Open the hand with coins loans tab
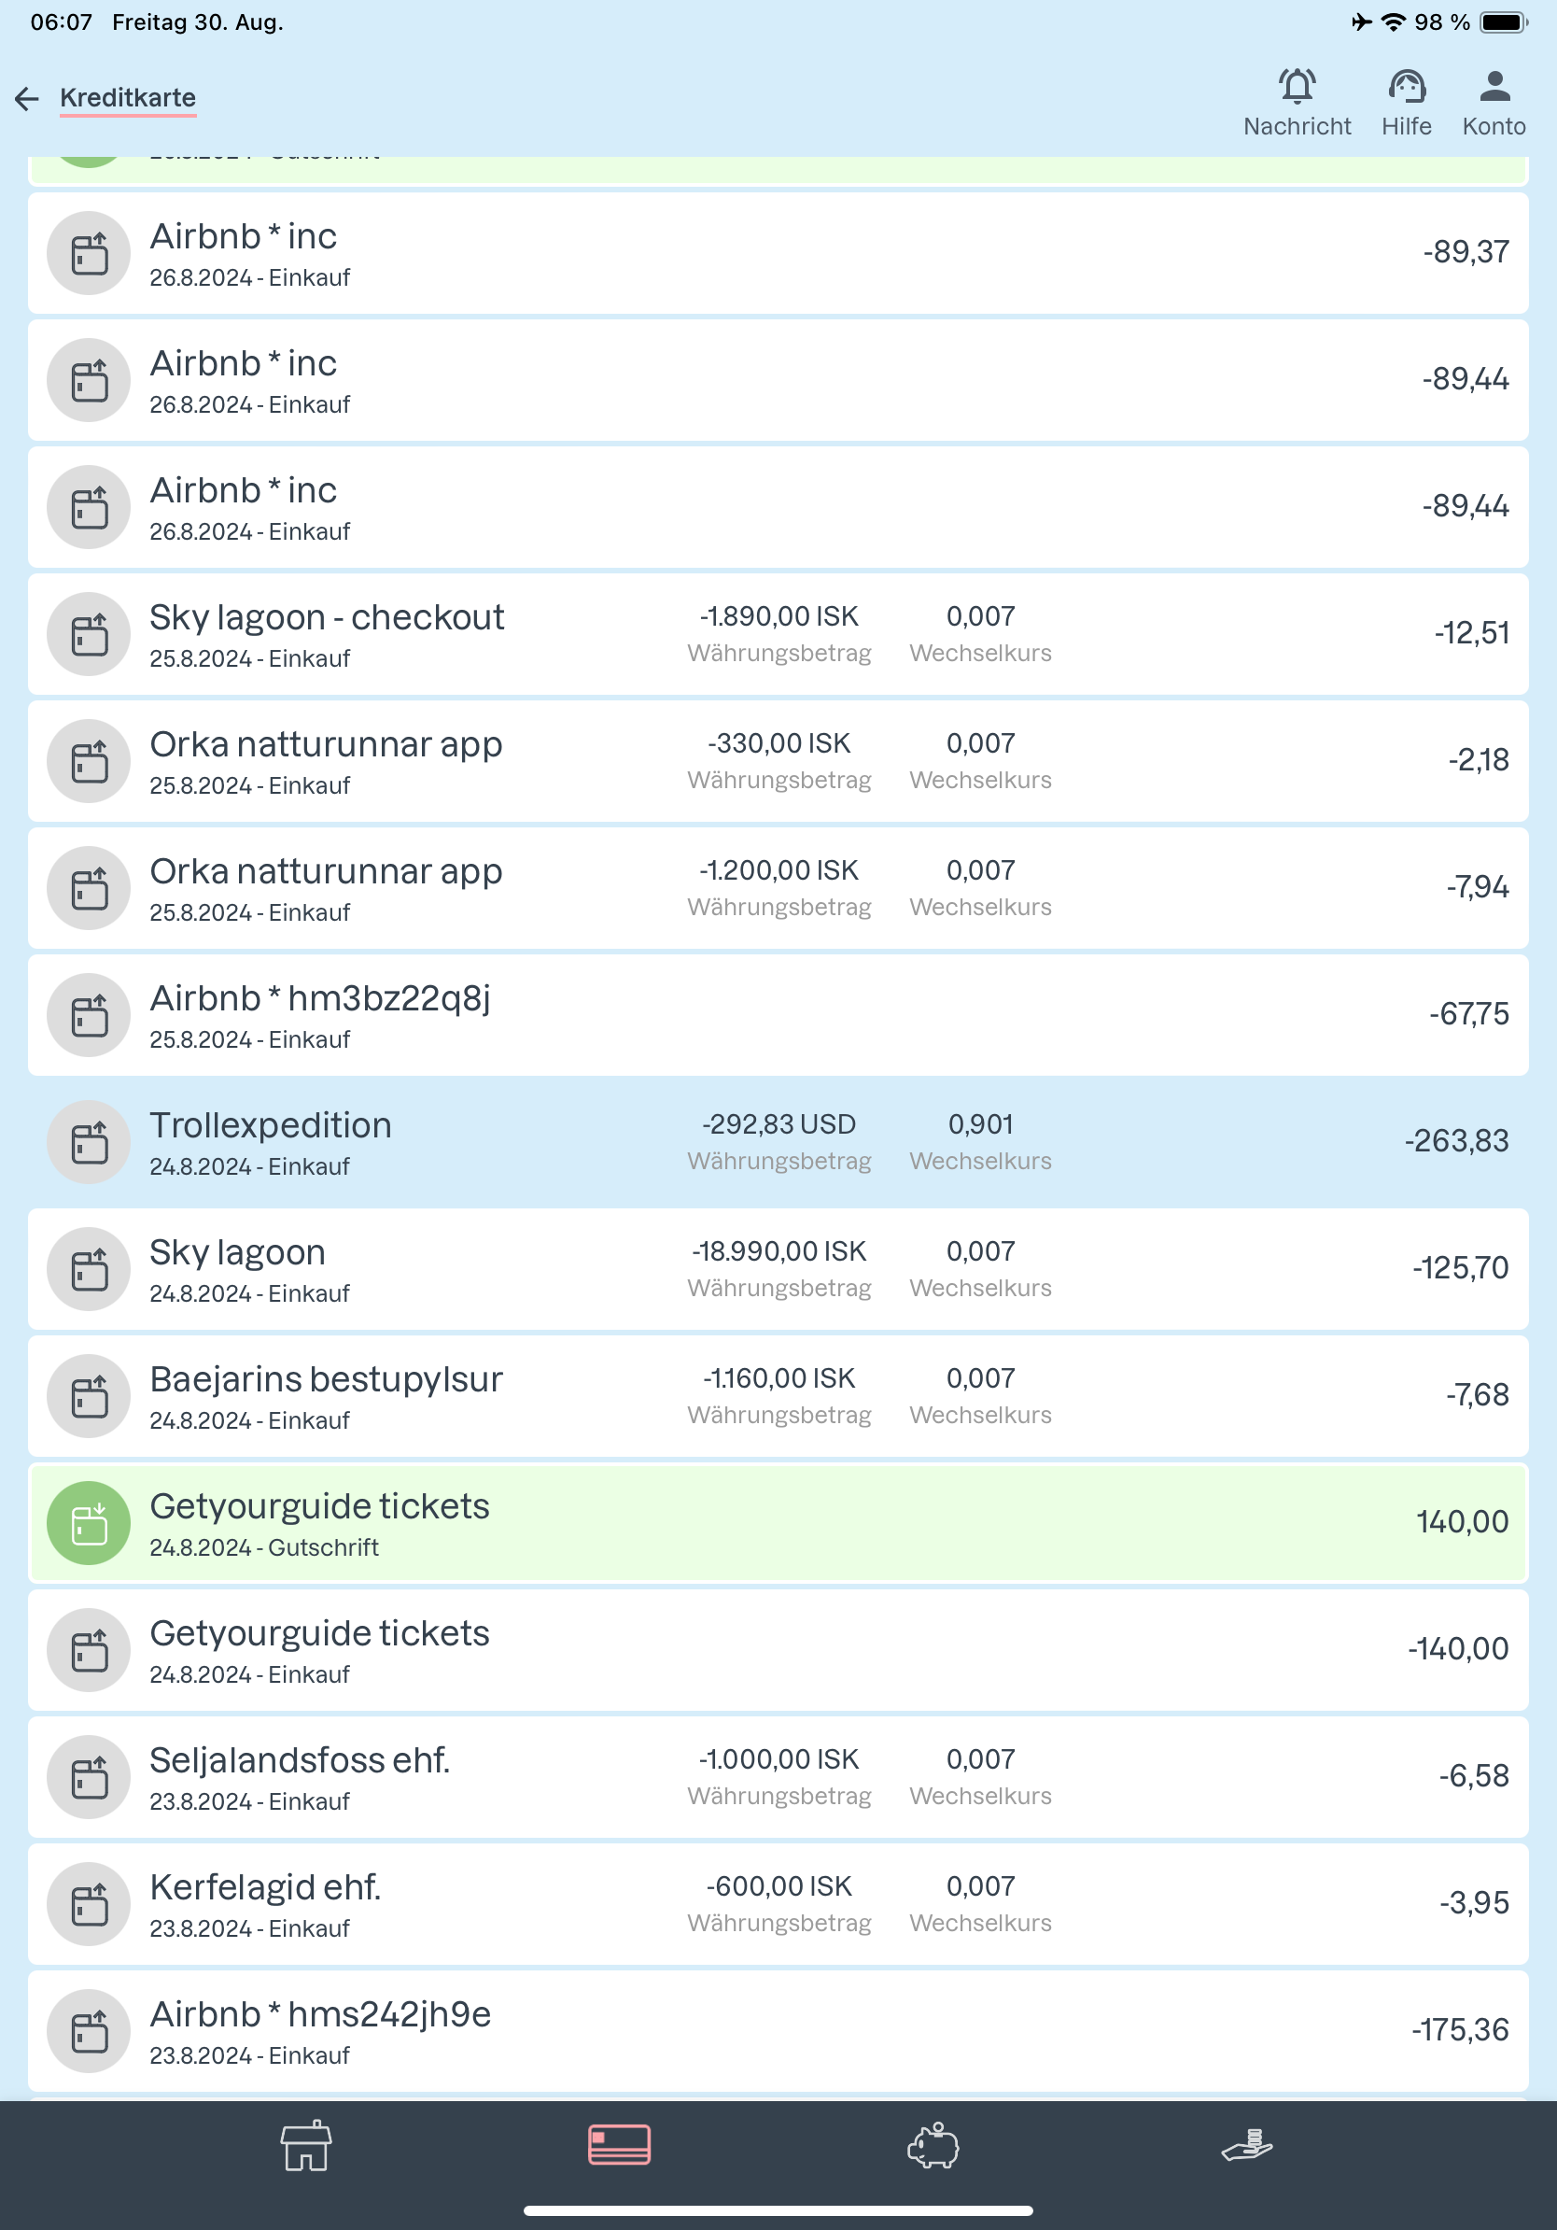The width and height of the screenshot is (1557, 2230). tap(1246, 2144)
